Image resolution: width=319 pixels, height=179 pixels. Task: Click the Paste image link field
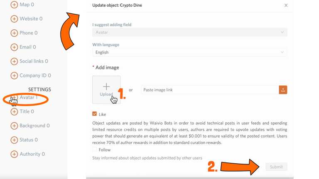point(210,90)
